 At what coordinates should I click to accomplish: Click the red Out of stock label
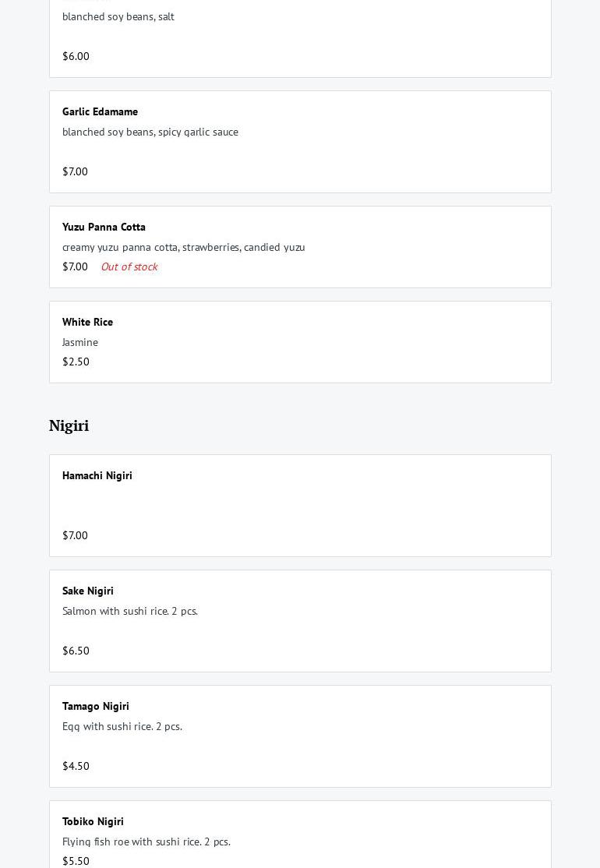pyautogui.click(x=129, y=266)
